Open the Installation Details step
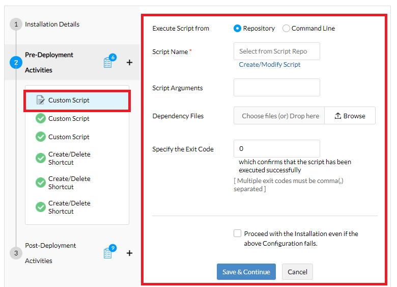Screen dimensions: 397x287 [52, 24]
